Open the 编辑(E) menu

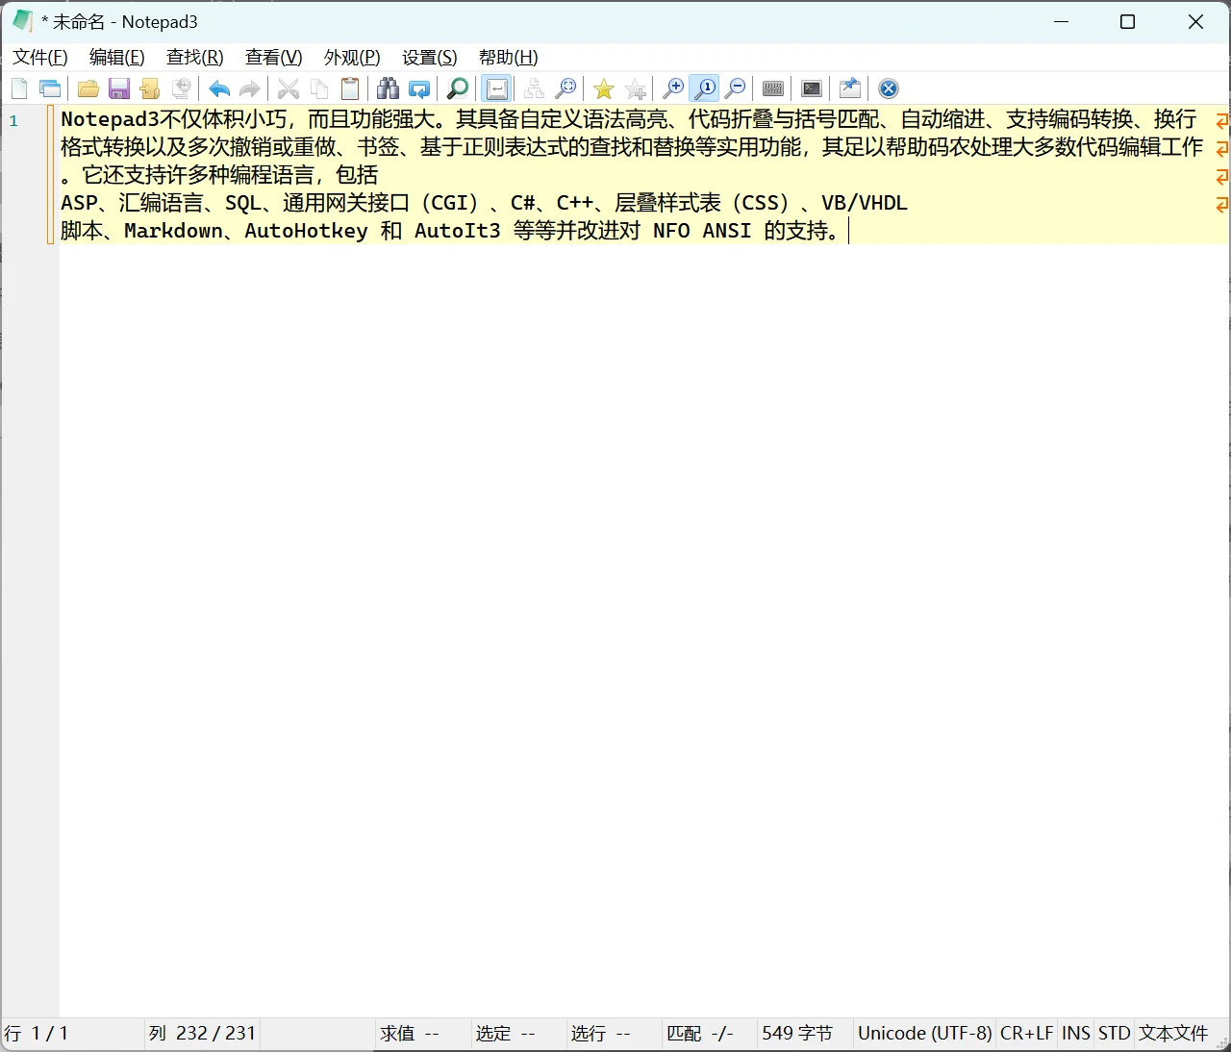[x=117, y=58]
